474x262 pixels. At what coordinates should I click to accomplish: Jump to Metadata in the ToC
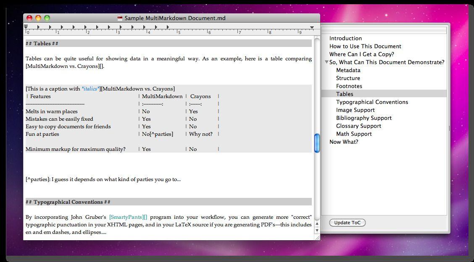pyautogui.click(x=348, y=70)
